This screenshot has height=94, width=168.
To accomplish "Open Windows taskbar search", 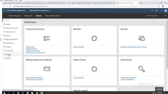I will [9, 93].
